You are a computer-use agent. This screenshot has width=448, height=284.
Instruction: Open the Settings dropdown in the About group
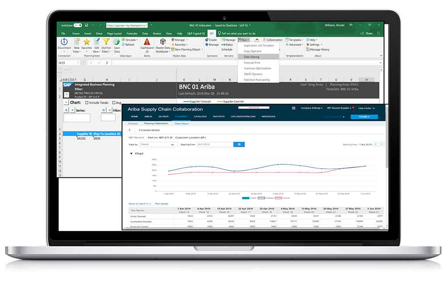tap(314, 45)
